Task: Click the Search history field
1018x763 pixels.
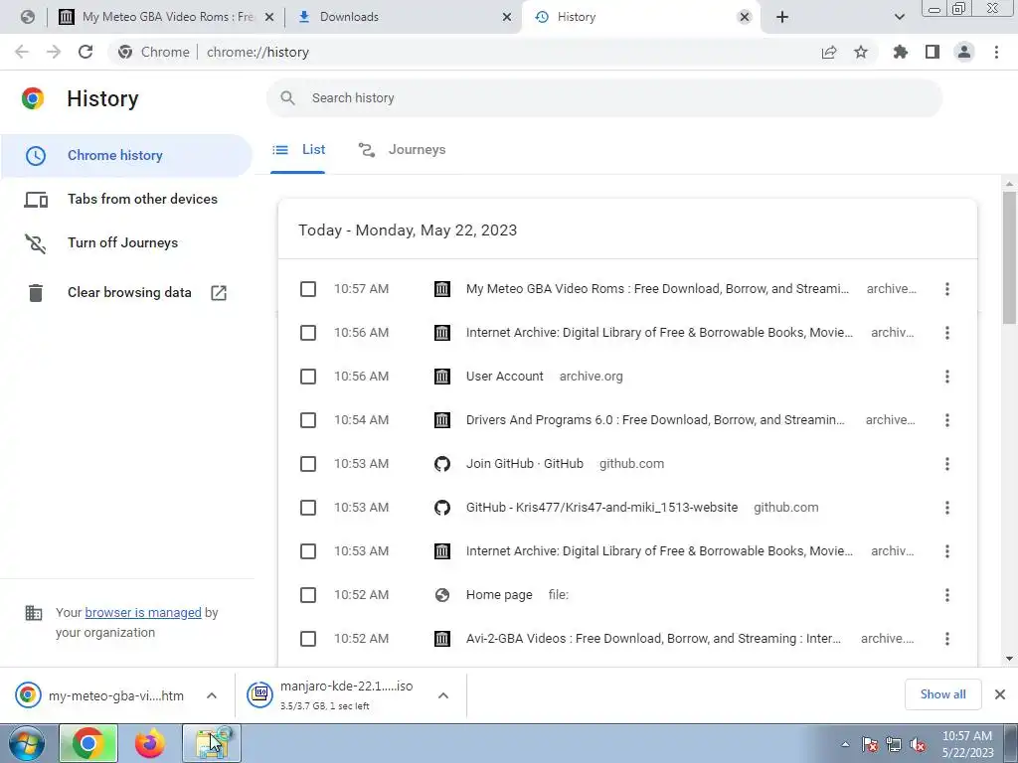Action: point(603,98)
